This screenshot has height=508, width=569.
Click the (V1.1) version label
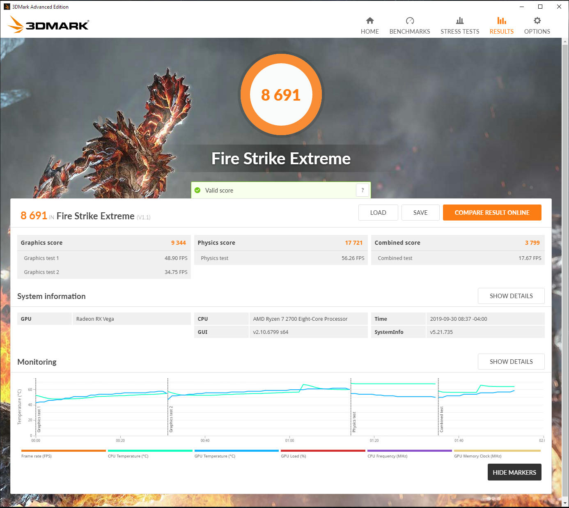click(x=144, y=217)
